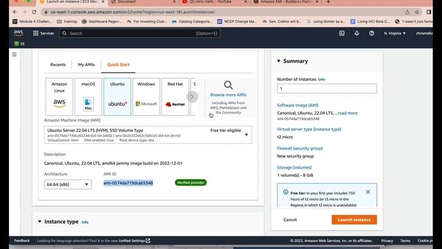Open the training bookmarks folder
The image size is (442, 249).
[67, 21]
